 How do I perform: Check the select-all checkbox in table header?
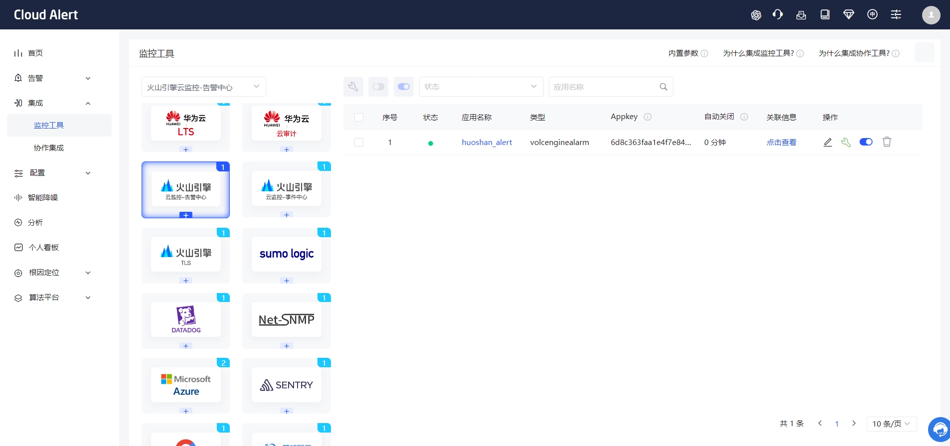click(359, 117)
